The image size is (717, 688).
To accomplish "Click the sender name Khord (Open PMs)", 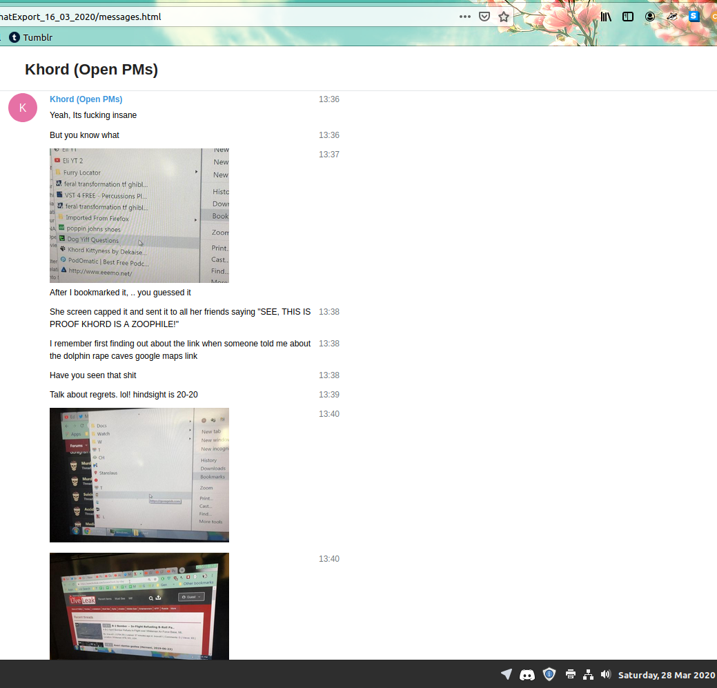I will click(86, 99).
